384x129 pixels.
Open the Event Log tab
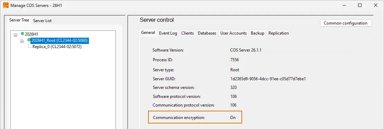pos(168,33)
